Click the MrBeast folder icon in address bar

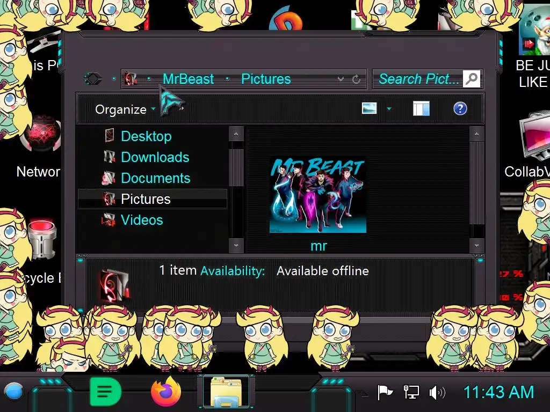coord(131,79)
